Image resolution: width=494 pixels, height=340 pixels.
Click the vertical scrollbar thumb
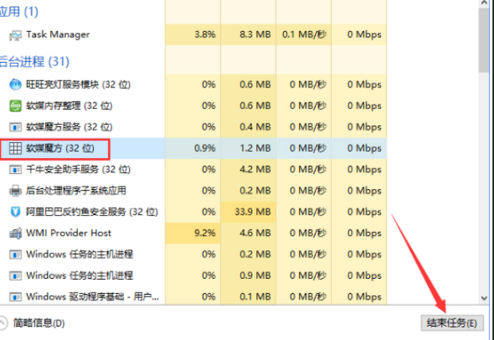tap(484, 41)
